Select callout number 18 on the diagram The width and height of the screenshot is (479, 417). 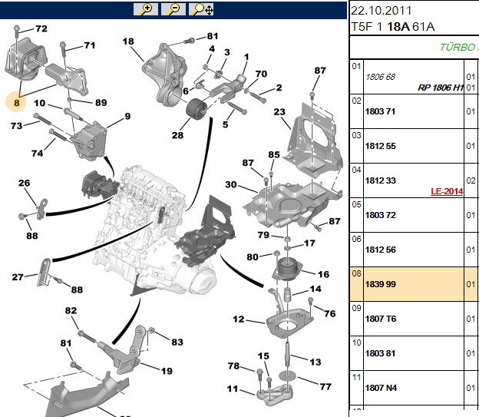pos(128,41)
